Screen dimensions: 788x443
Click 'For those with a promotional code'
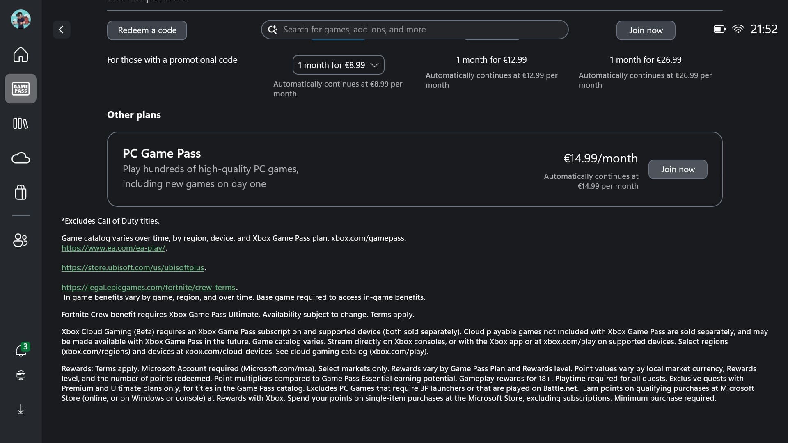pyautogui.click(x=172, y=60)
